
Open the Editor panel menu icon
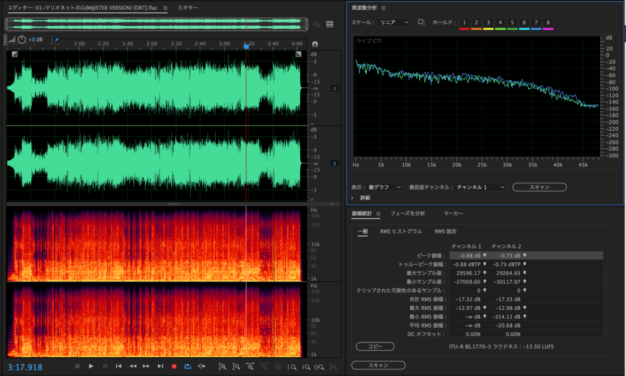(165, 8)
